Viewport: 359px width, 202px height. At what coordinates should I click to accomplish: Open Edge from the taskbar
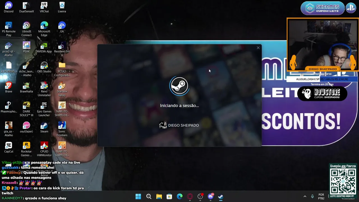point(180,196)
